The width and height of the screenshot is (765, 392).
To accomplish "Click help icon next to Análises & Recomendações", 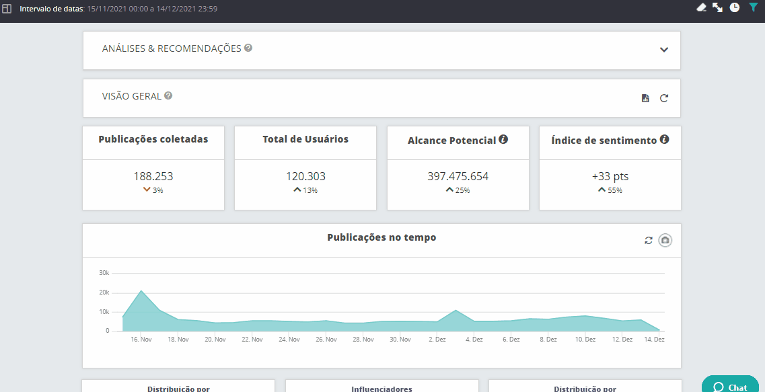I will 248,48.
